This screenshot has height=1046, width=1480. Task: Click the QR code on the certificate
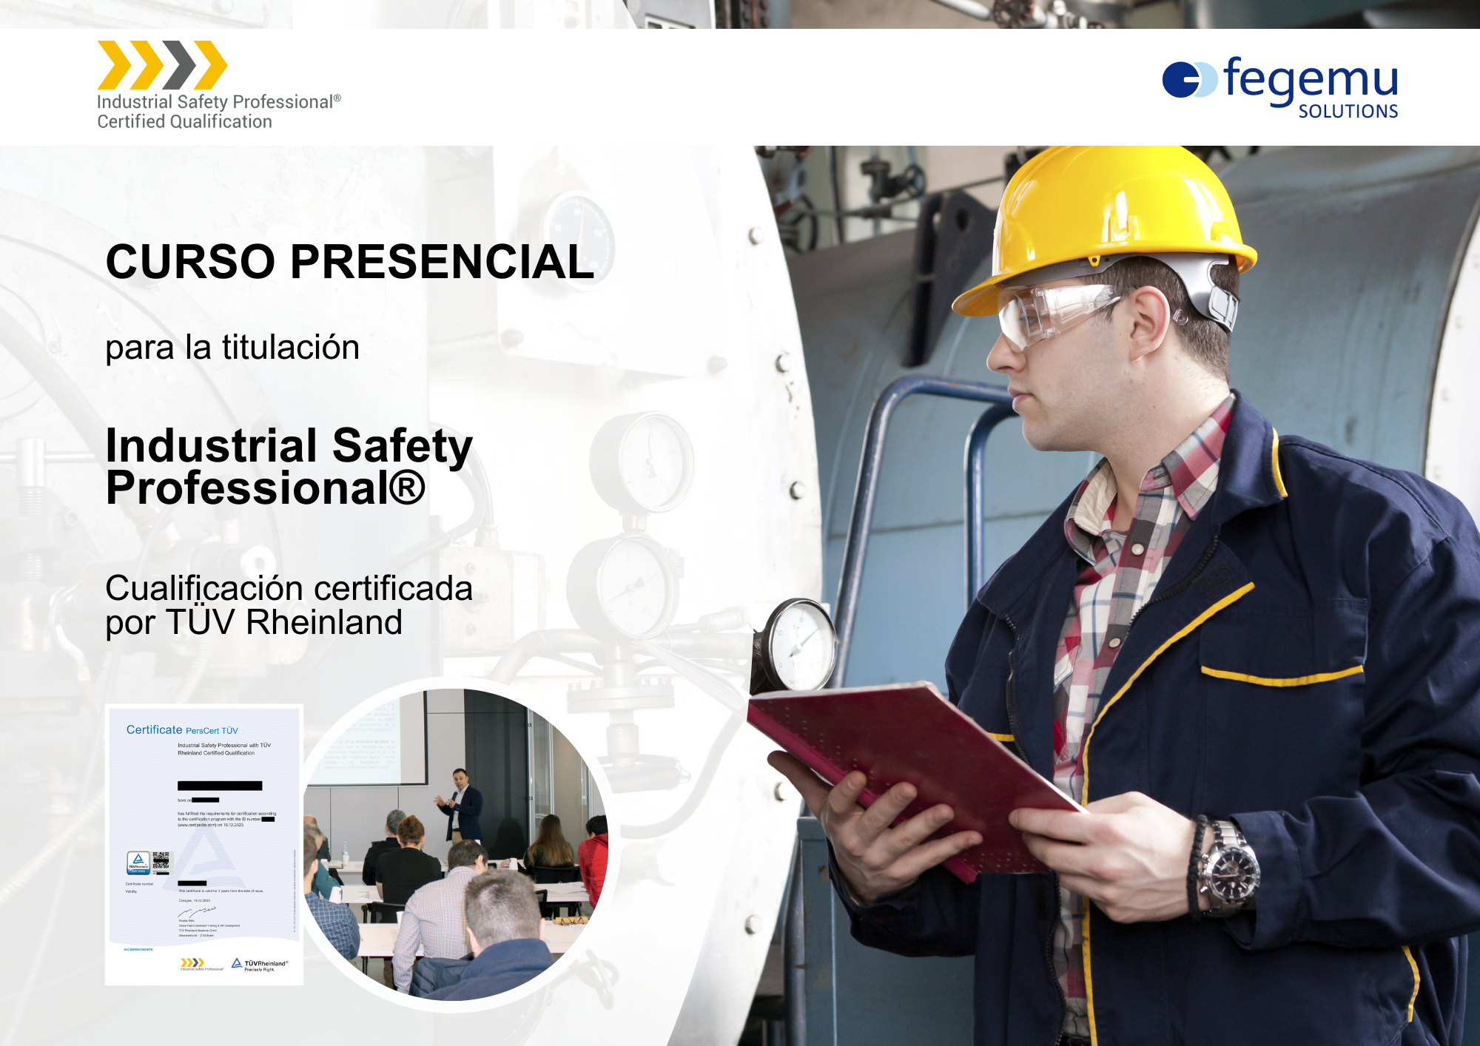point(161,860)
